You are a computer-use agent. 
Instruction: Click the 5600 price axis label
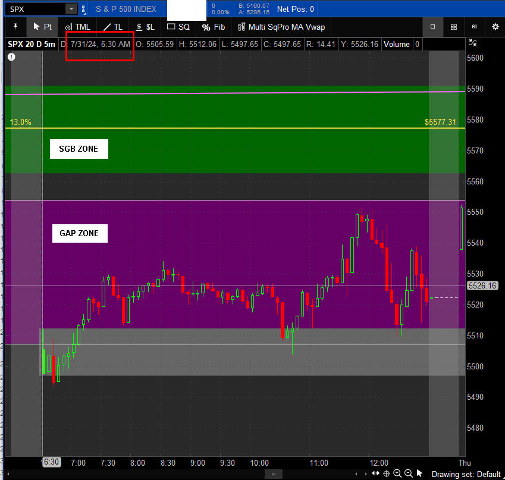click(475, 58)
